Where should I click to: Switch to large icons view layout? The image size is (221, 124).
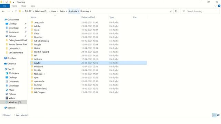pyautogui.click(x=218, y=115)
